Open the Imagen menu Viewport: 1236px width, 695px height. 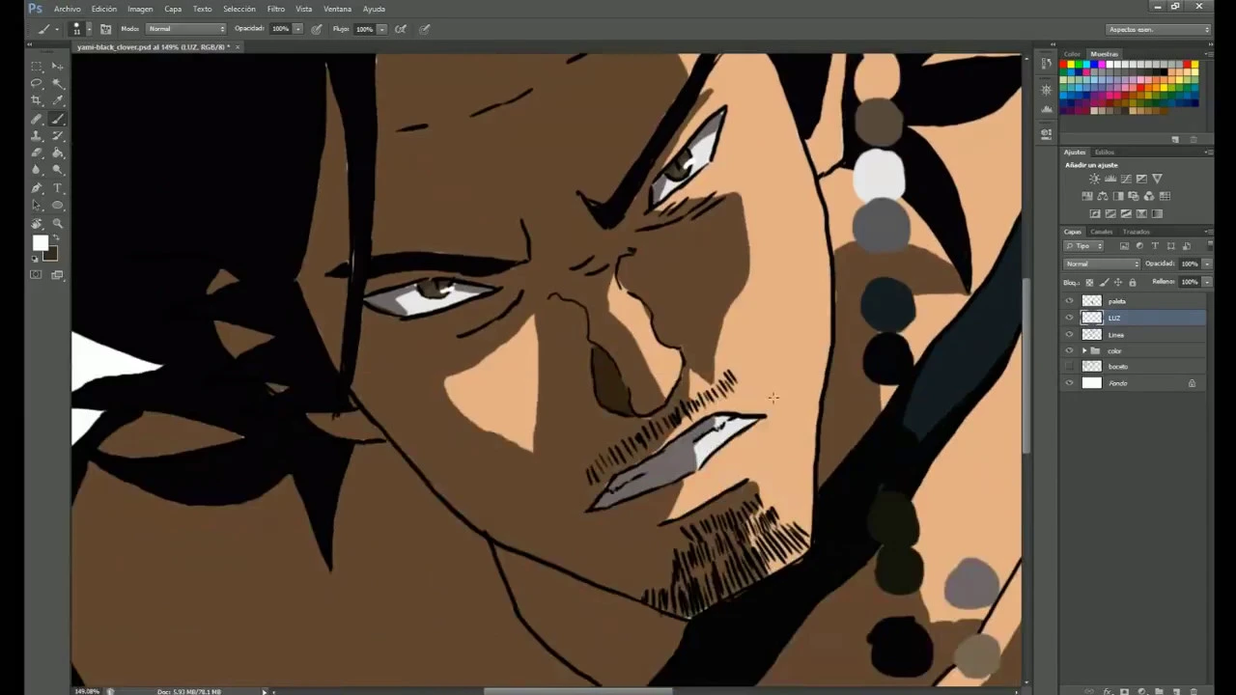(x=140, y=9)
